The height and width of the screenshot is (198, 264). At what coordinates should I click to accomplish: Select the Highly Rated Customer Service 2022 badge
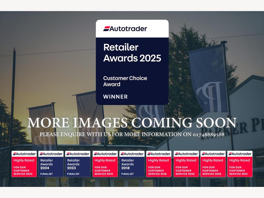coord(213,164)
